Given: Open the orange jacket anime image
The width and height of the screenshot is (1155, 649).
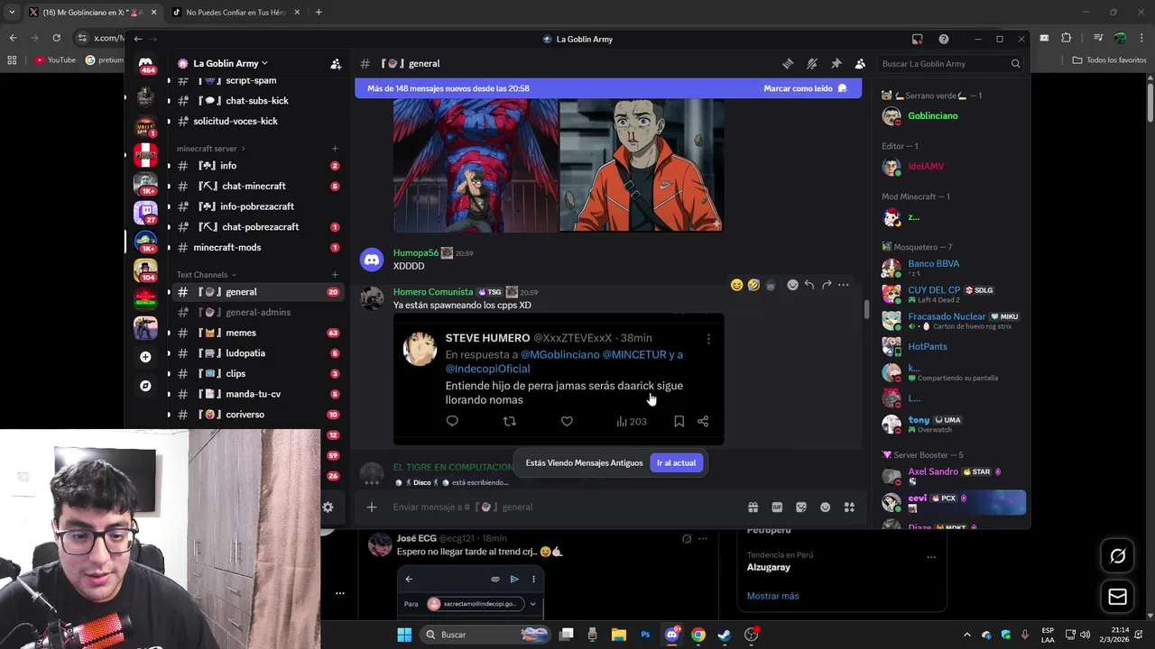Looking at the screenshot, I should [641, 166].
